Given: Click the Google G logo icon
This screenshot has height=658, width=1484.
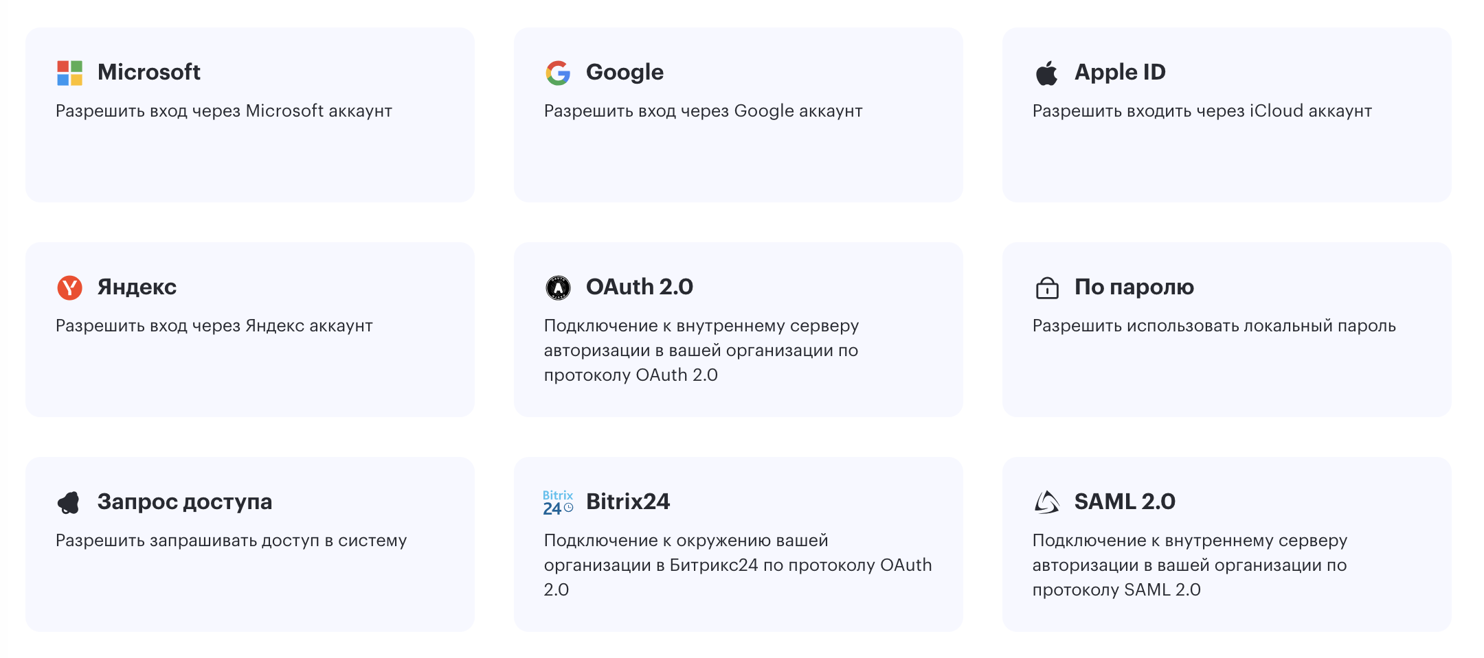Looking at the screenshot, I should pos(558,73).
